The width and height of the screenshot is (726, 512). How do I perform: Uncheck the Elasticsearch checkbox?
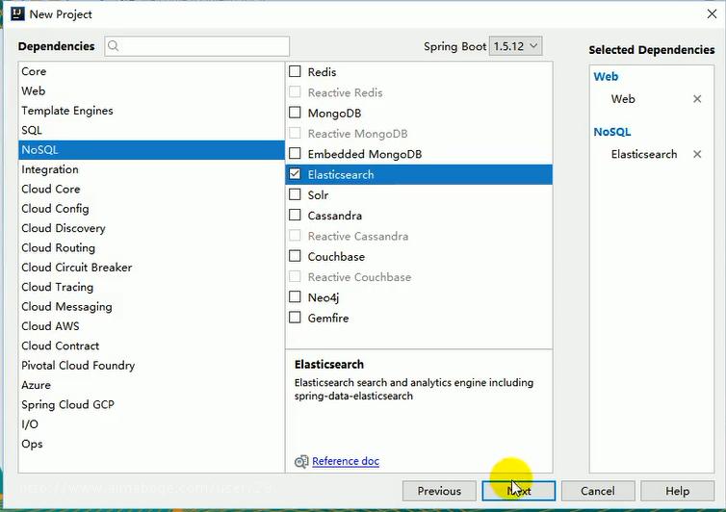click(295, 174)
